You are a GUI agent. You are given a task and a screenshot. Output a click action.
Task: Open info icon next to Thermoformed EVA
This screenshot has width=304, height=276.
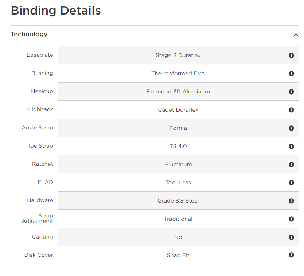291,73
